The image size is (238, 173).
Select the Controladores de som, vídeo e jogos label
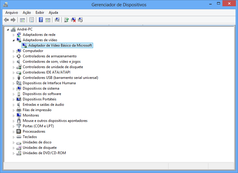(51, 62)
